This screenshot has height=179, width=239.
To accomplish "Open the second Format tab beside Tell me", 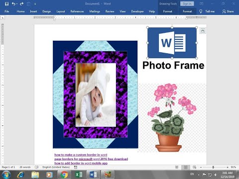I will (187, 11).
